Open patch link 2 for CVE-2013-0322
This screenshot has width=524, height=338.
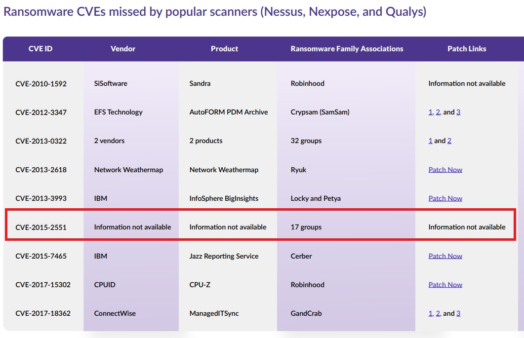pos(449,141)
